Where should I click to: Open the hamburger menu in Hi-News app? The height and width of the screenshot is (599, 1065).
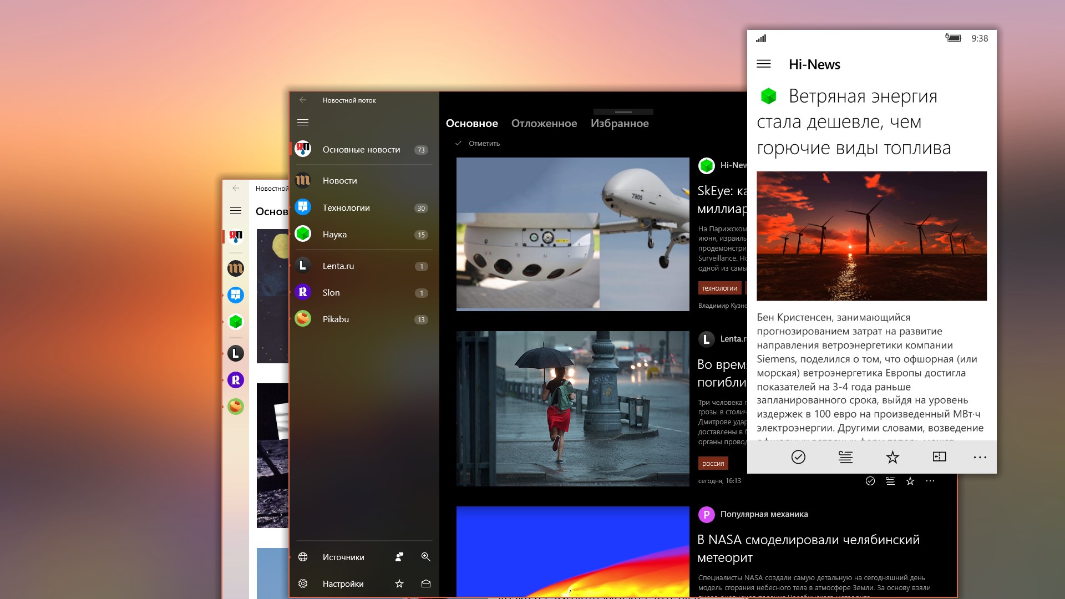tap(764, 64)
